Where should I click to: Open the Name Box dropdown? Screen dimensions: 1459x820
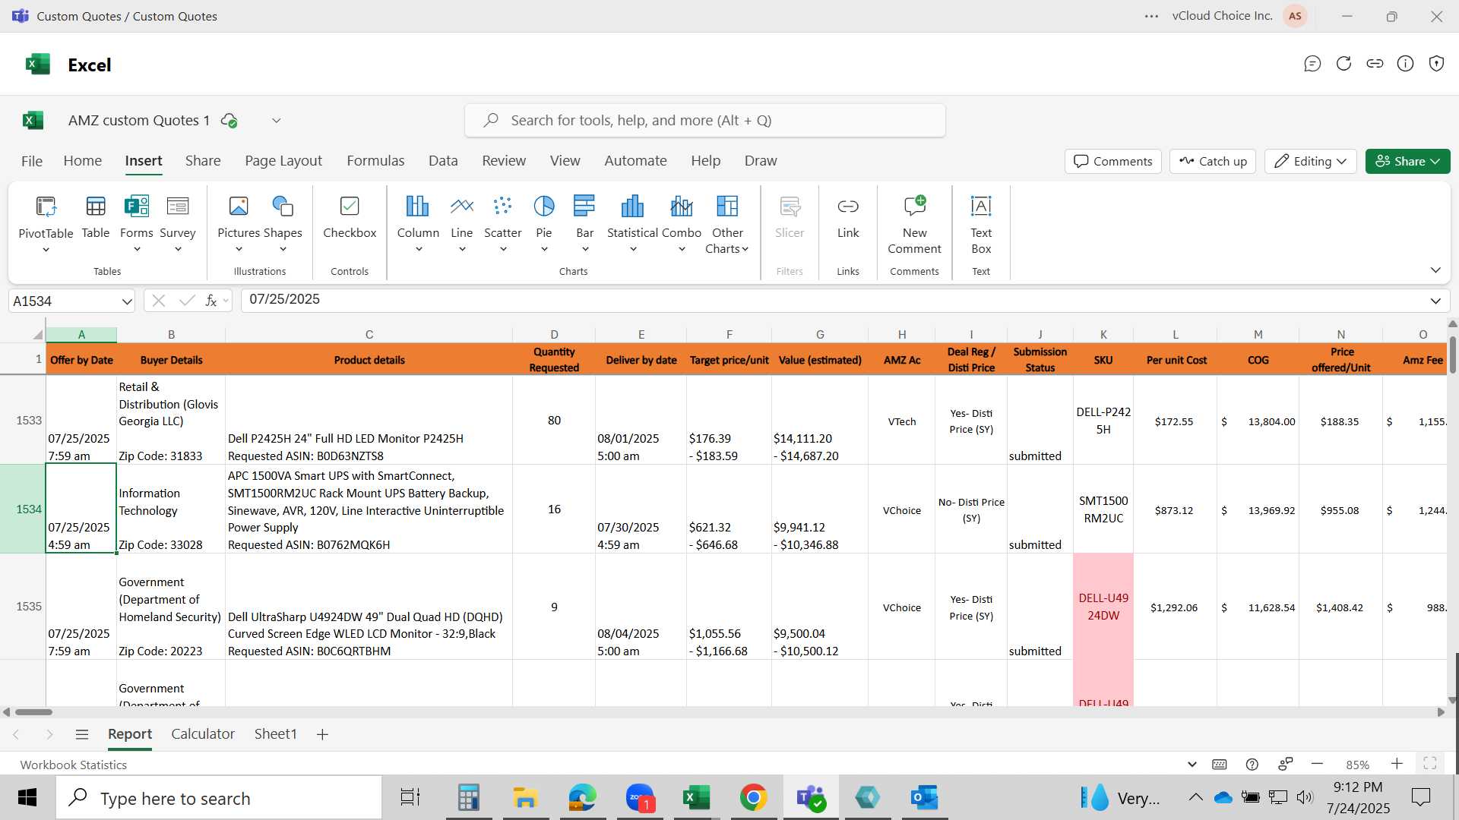click(x=126, y=301)
